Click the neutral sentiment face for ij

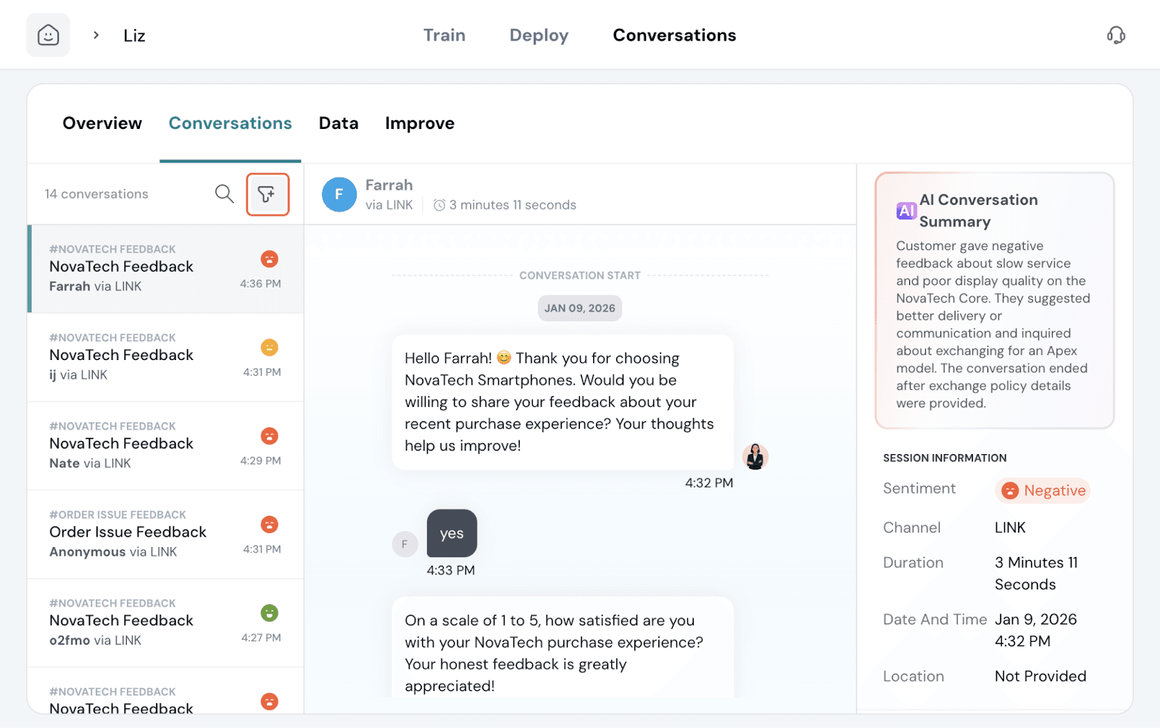pos(269,348)
